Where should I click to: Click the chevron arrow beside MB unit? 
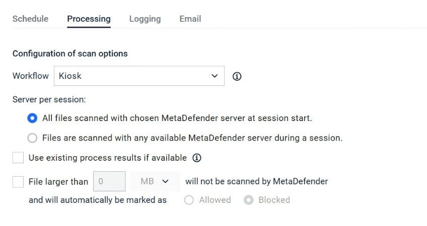165,181
